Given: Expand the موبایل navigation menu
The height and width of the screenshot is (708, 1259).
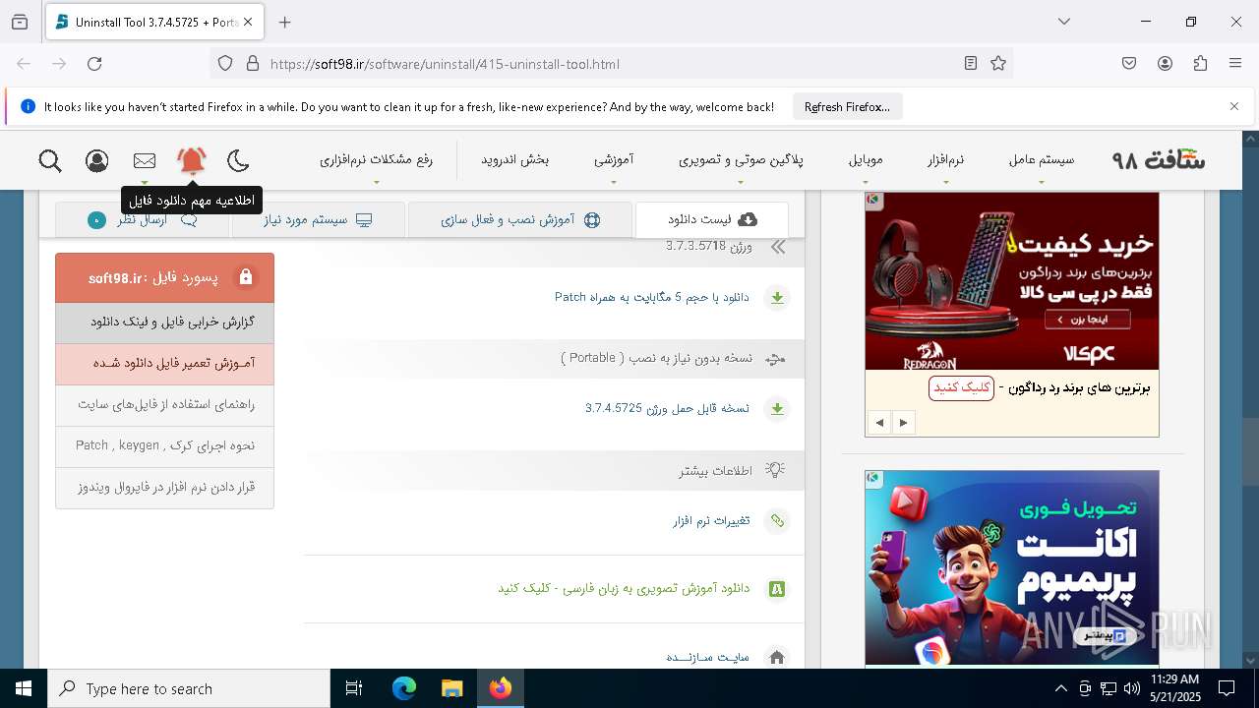Looking at the screenshot, I should 866,159.
